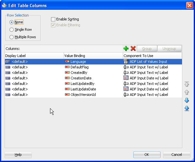Click the binding icon beside ObjectVersionId

pyautogui.click(x=67, y=95)
